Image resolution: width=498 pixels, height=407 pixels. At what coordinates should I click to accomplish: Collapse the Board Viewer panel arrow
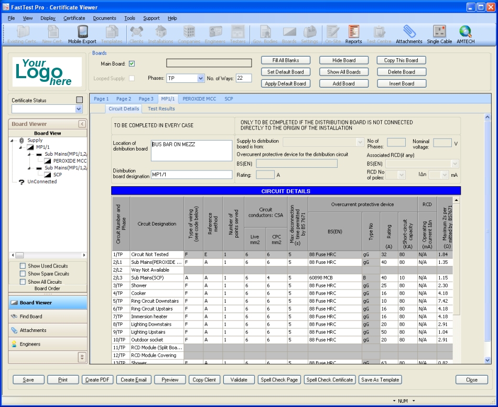point(82,124)
